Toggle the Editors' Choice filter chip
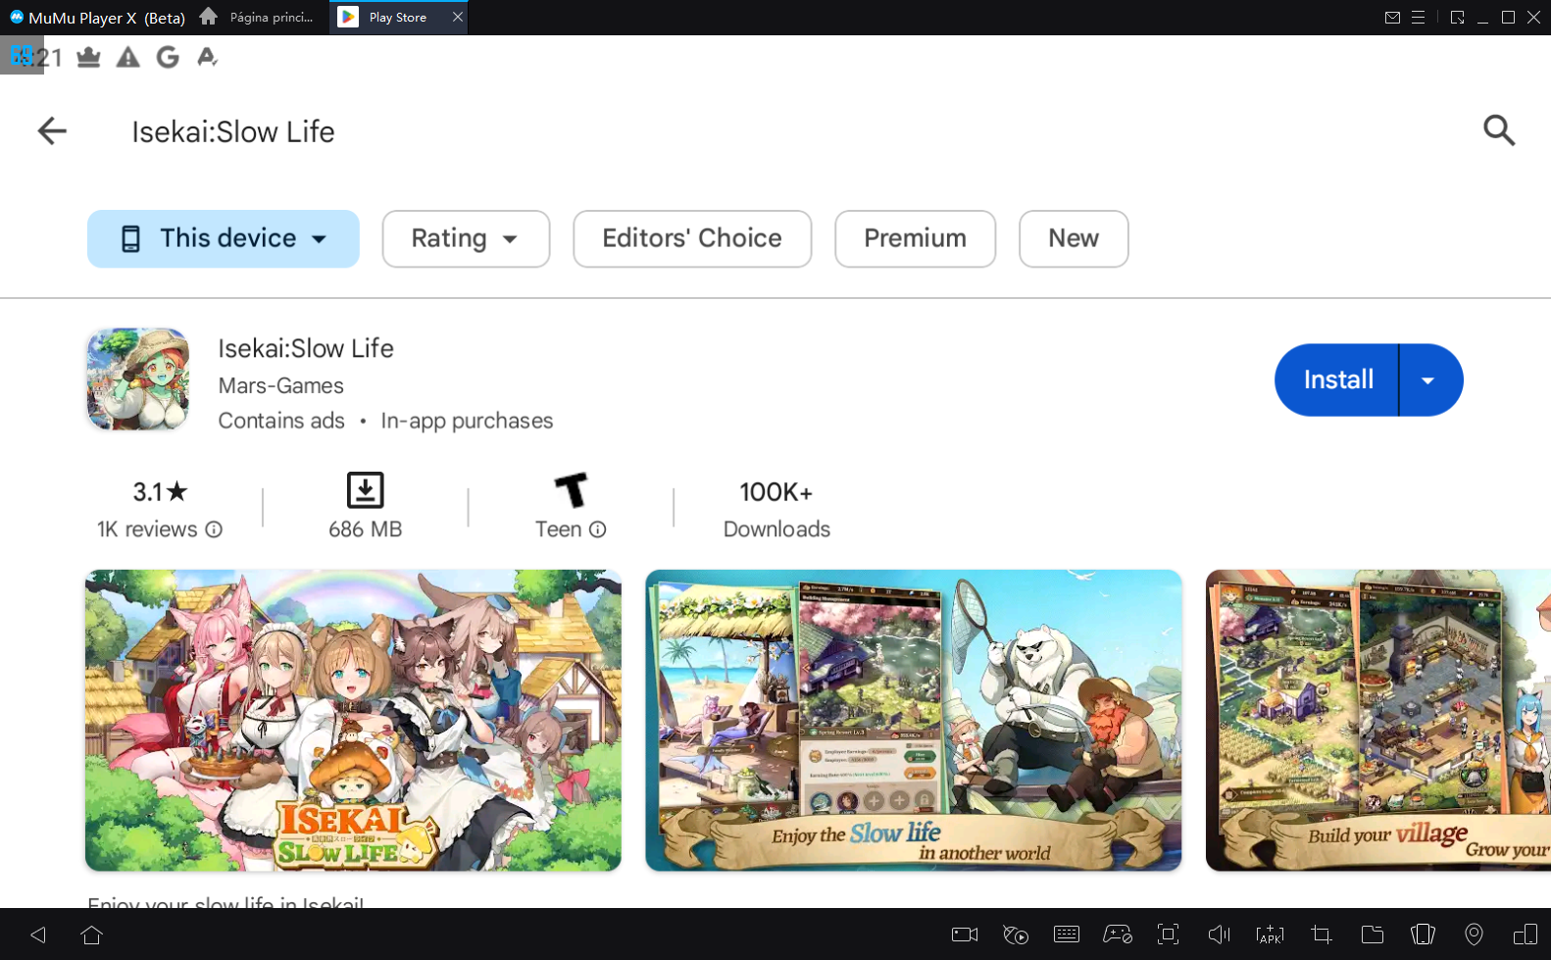Viewport: 1551px width, 960px height. pyautogui.click(x=691, y=238)
